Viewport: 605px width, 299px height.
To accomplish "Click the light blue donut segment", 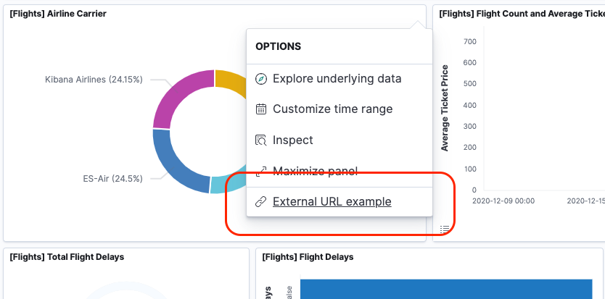I will coord(226,184).
